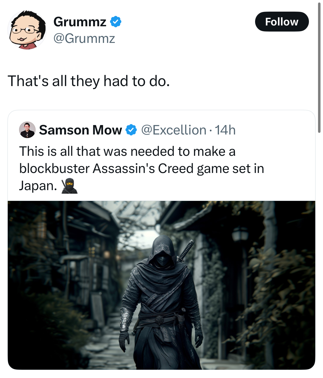The width and height of the screenshot is (323, 378).
Task: Click the ninja emoji after 'Japan.'
Action: pos(69,186)
